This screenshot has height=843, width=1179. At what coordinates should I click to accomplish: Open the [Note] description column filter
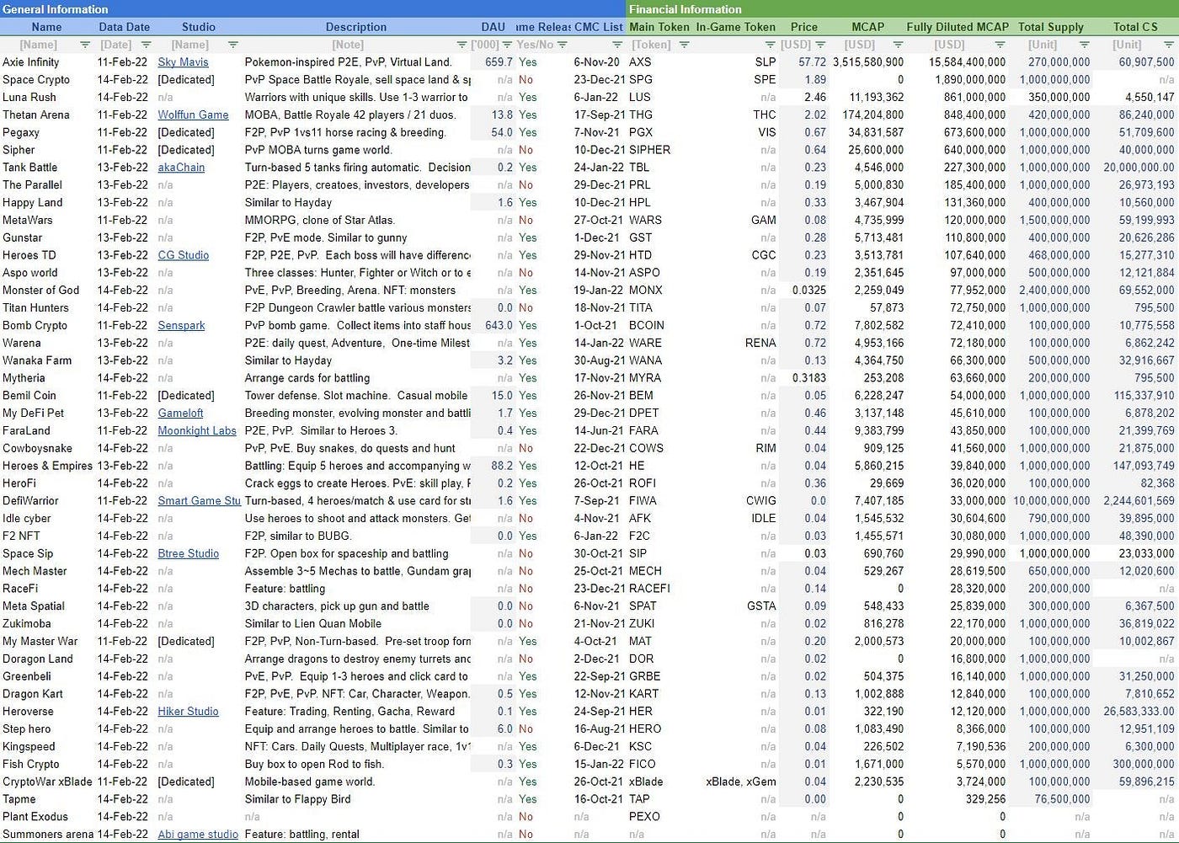461,45
